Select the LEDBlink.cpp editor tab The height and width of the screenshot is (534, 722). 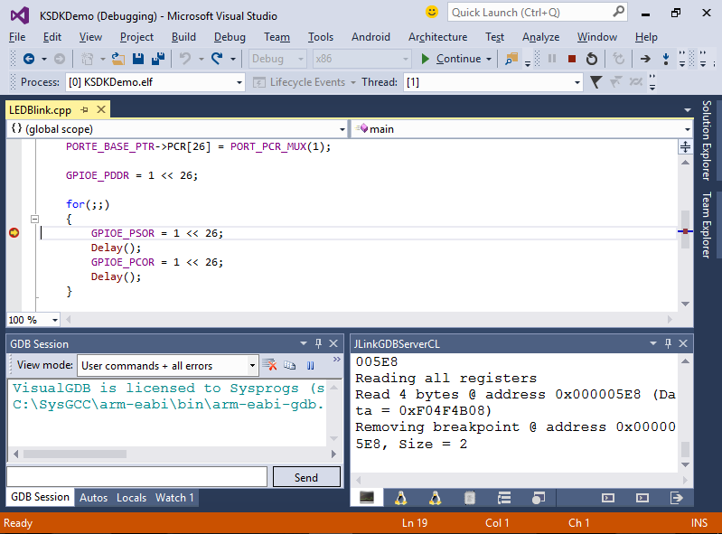pyautogui.click(x=40, y=110)
